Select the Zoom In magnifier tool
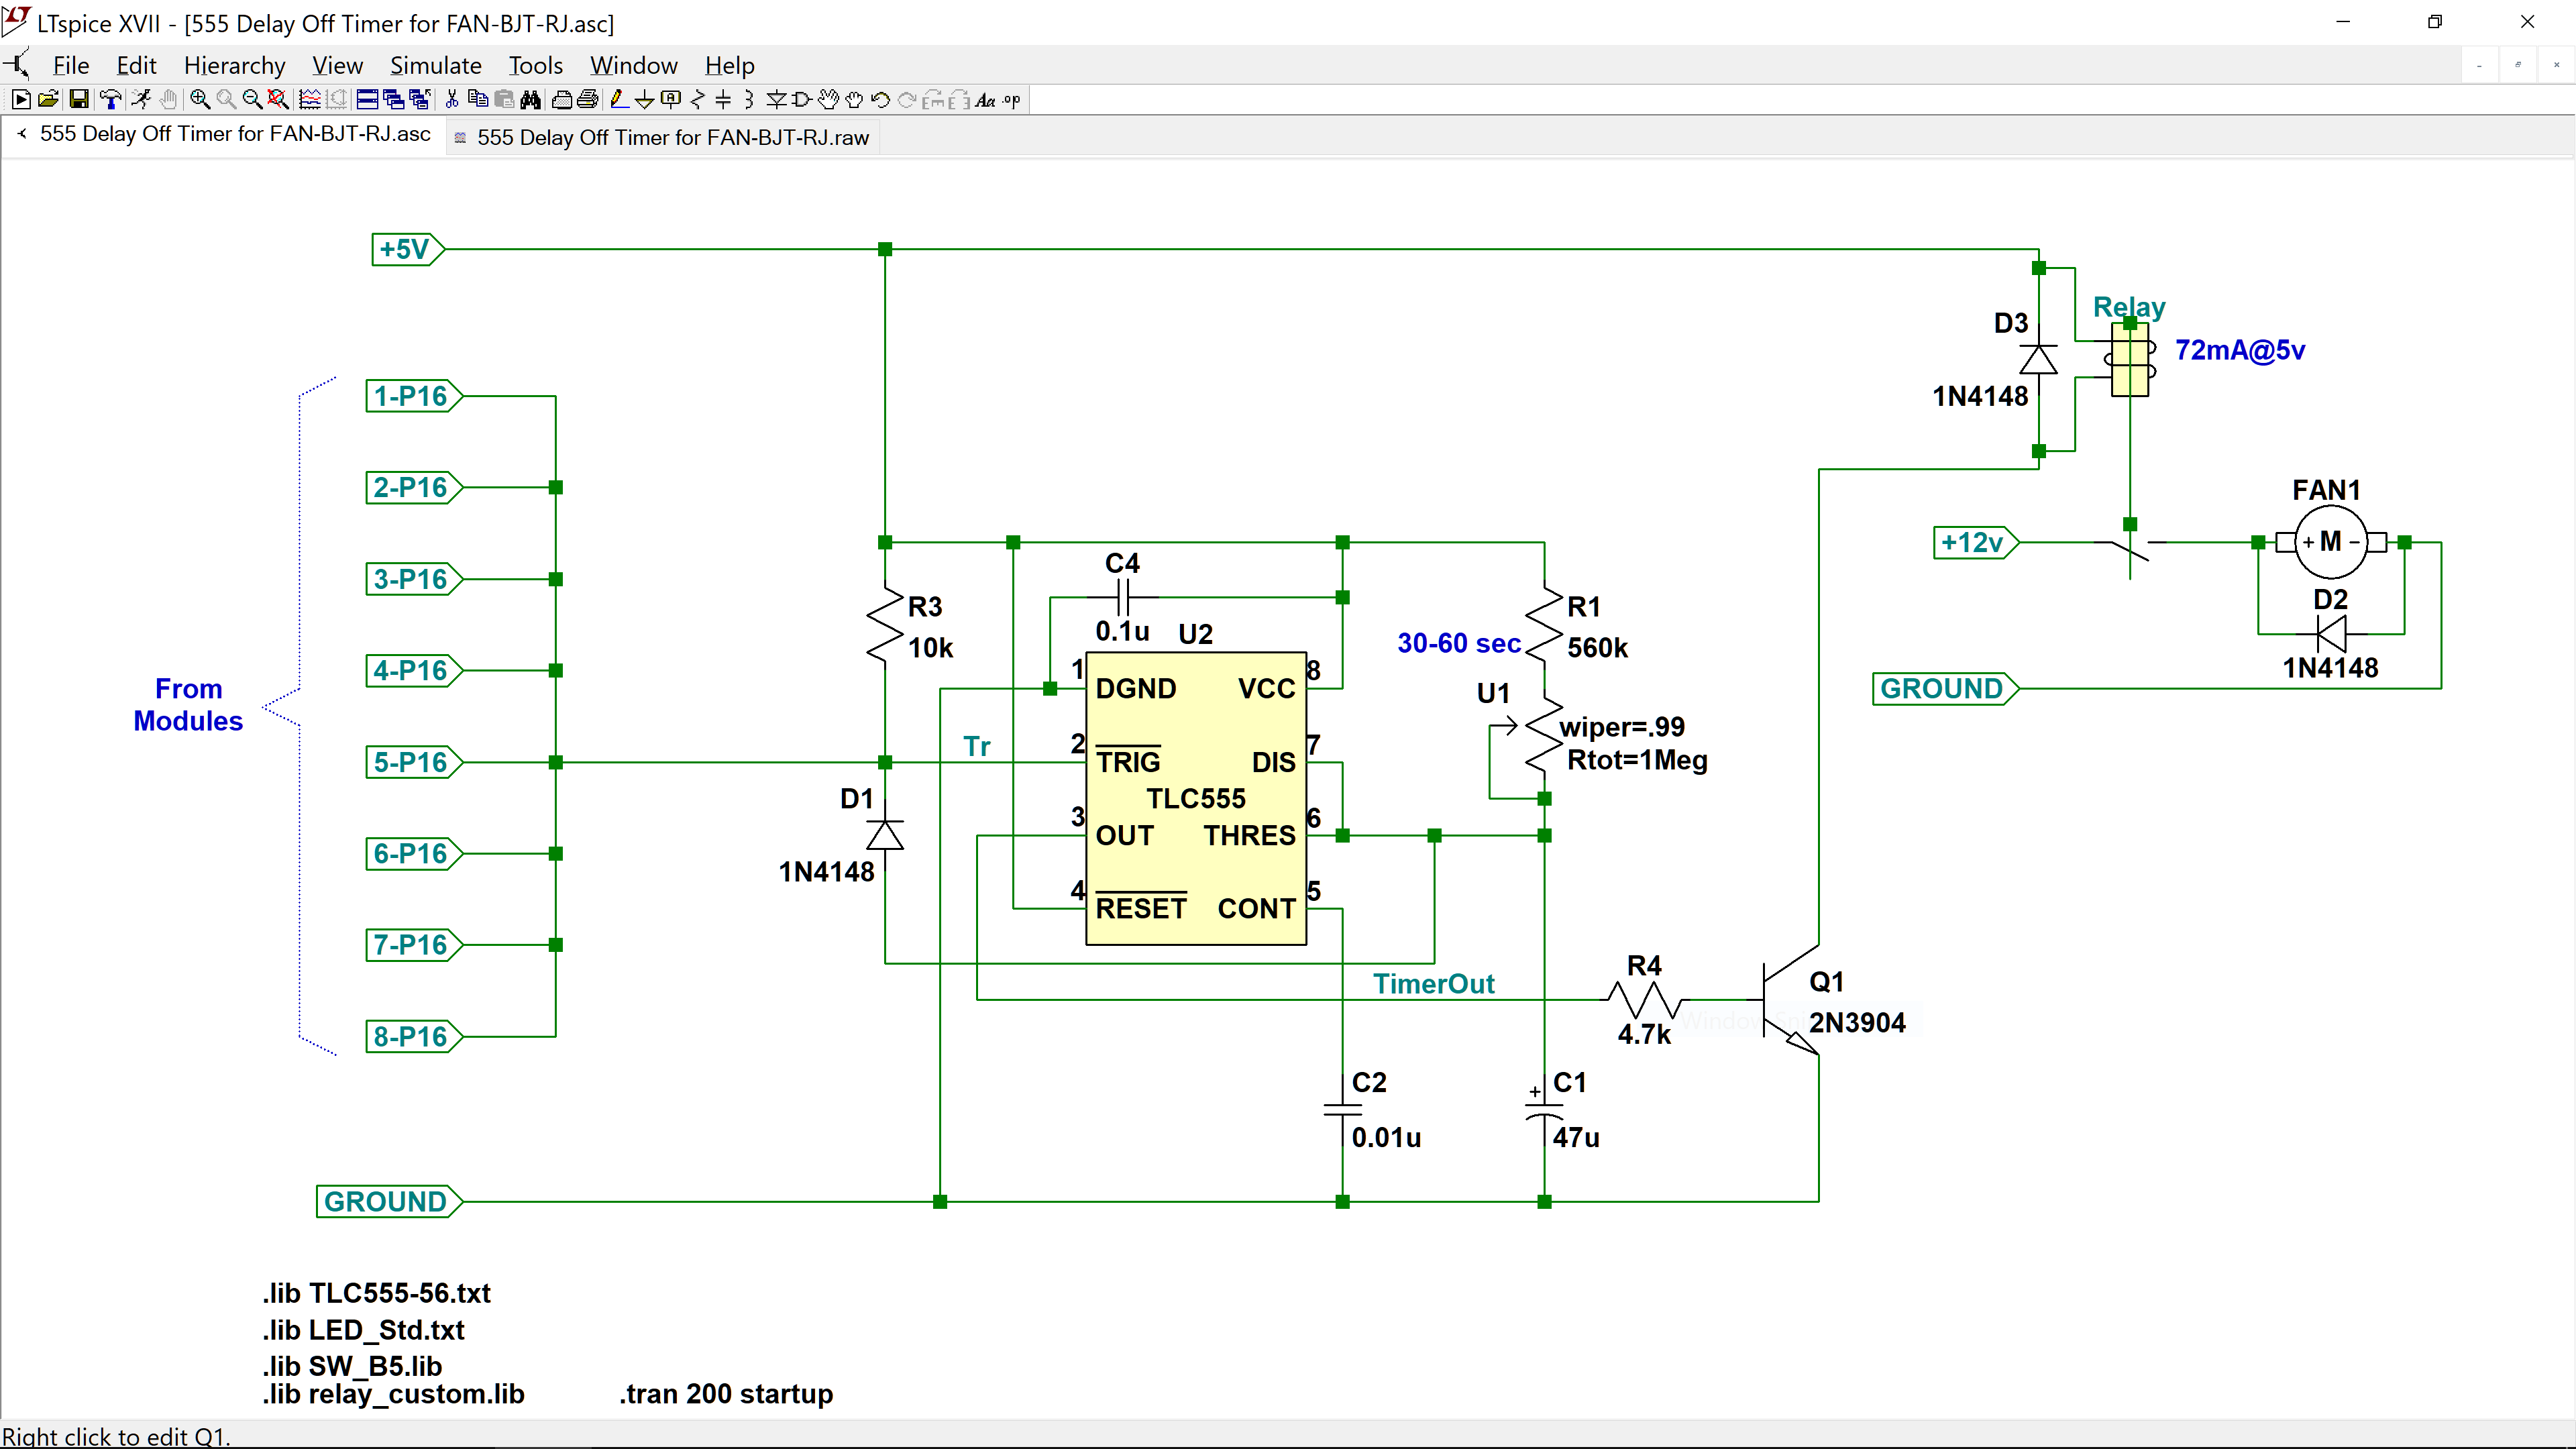 [x=201, y=100]
